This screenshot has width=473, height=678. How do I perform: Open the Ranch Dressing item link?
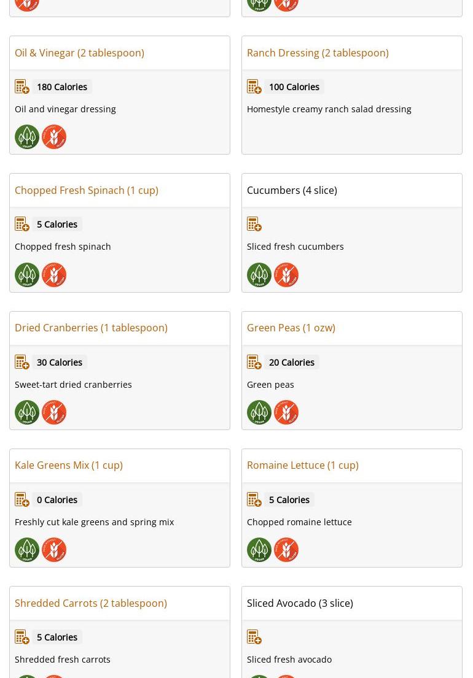(318, 53)
